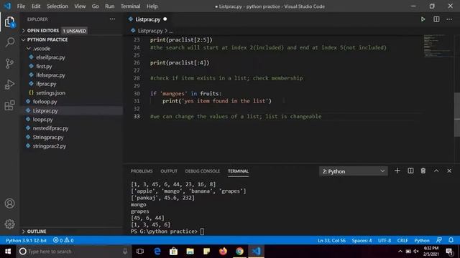Click Python 3.9.1 32-bit interpreter selector
The width and height of the screenshot is (460, 258).
[26, 241]
